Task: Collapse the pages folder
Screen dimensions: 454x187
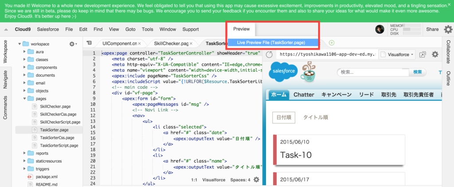Action: click(25, 99)
